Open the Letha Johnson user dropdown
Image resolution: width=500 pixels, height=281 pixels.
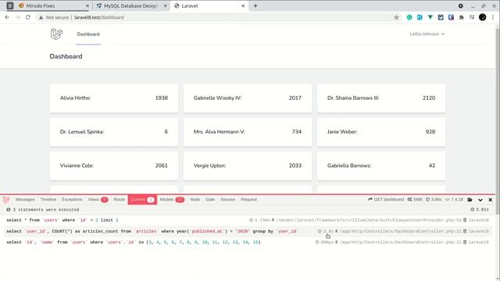pos(427,34)
